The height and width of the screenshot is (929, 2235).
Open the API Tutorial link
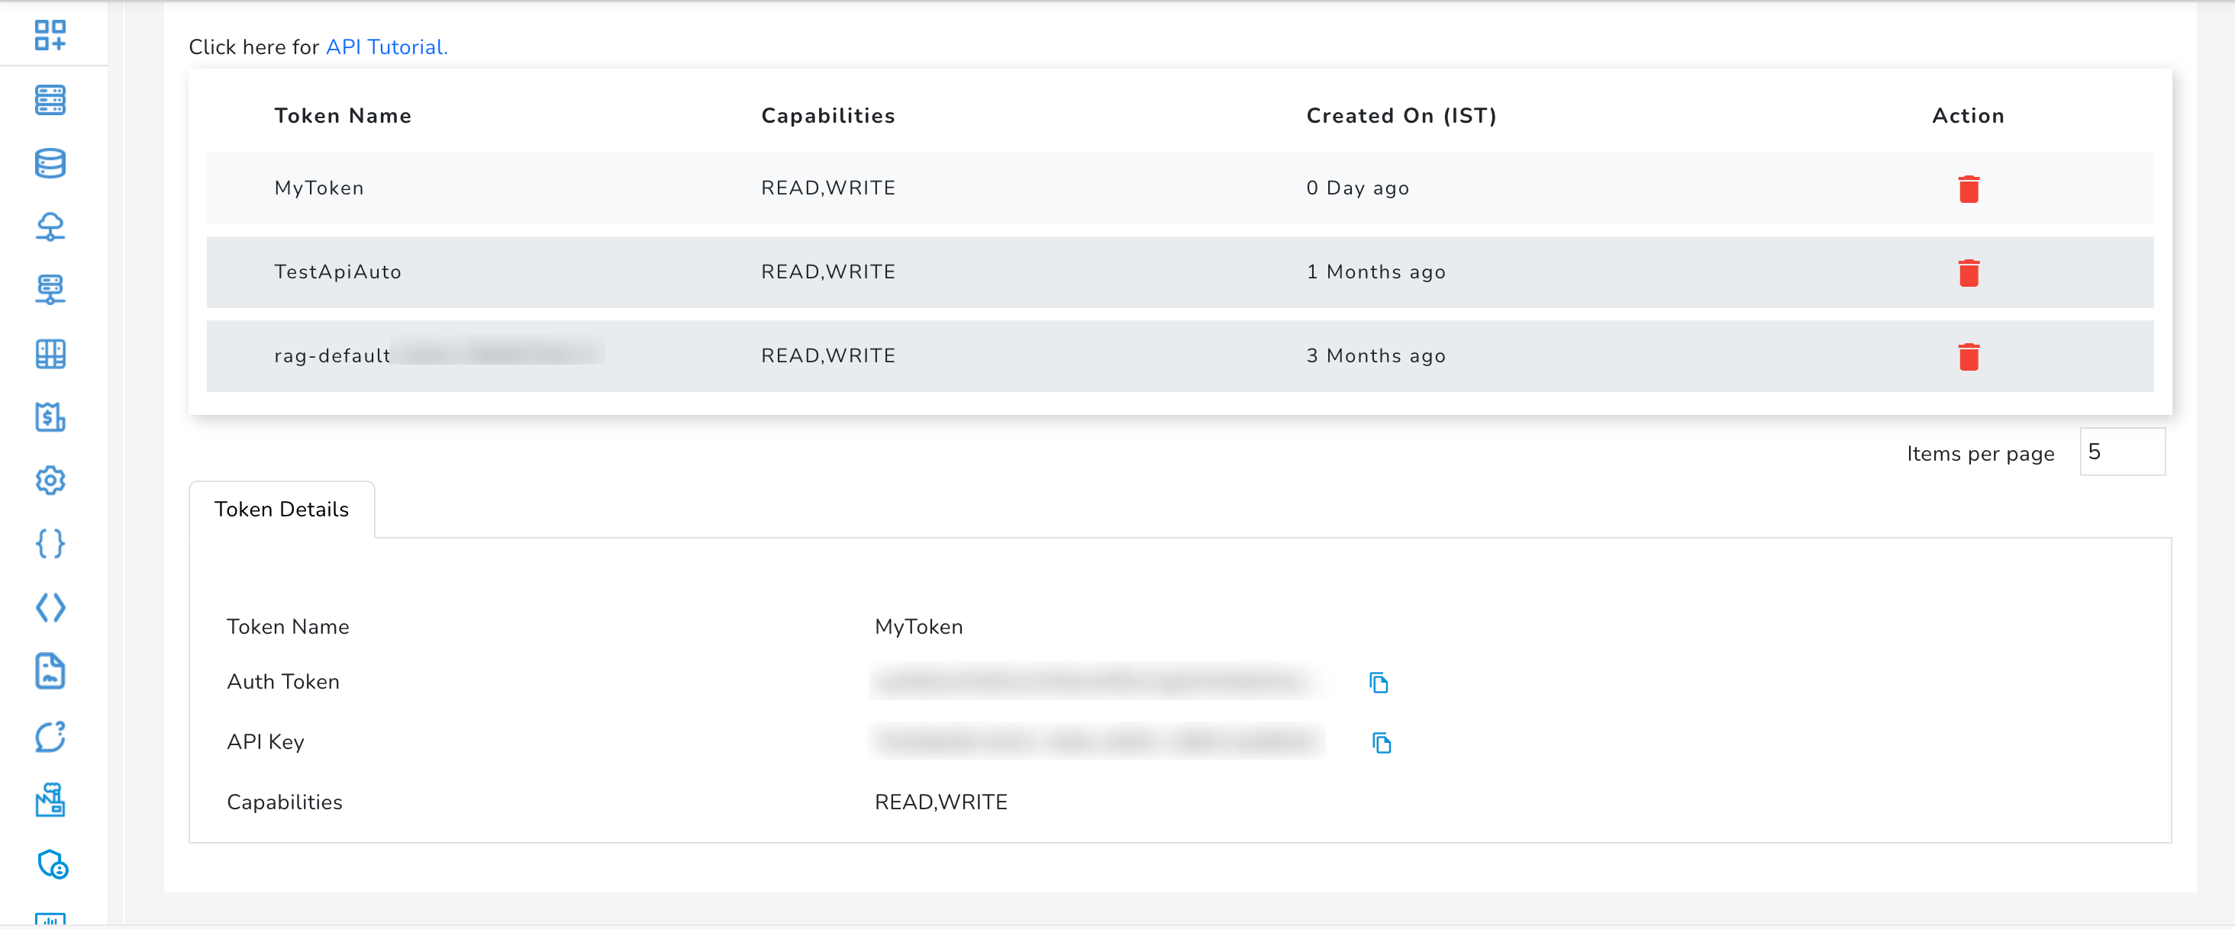385,47
